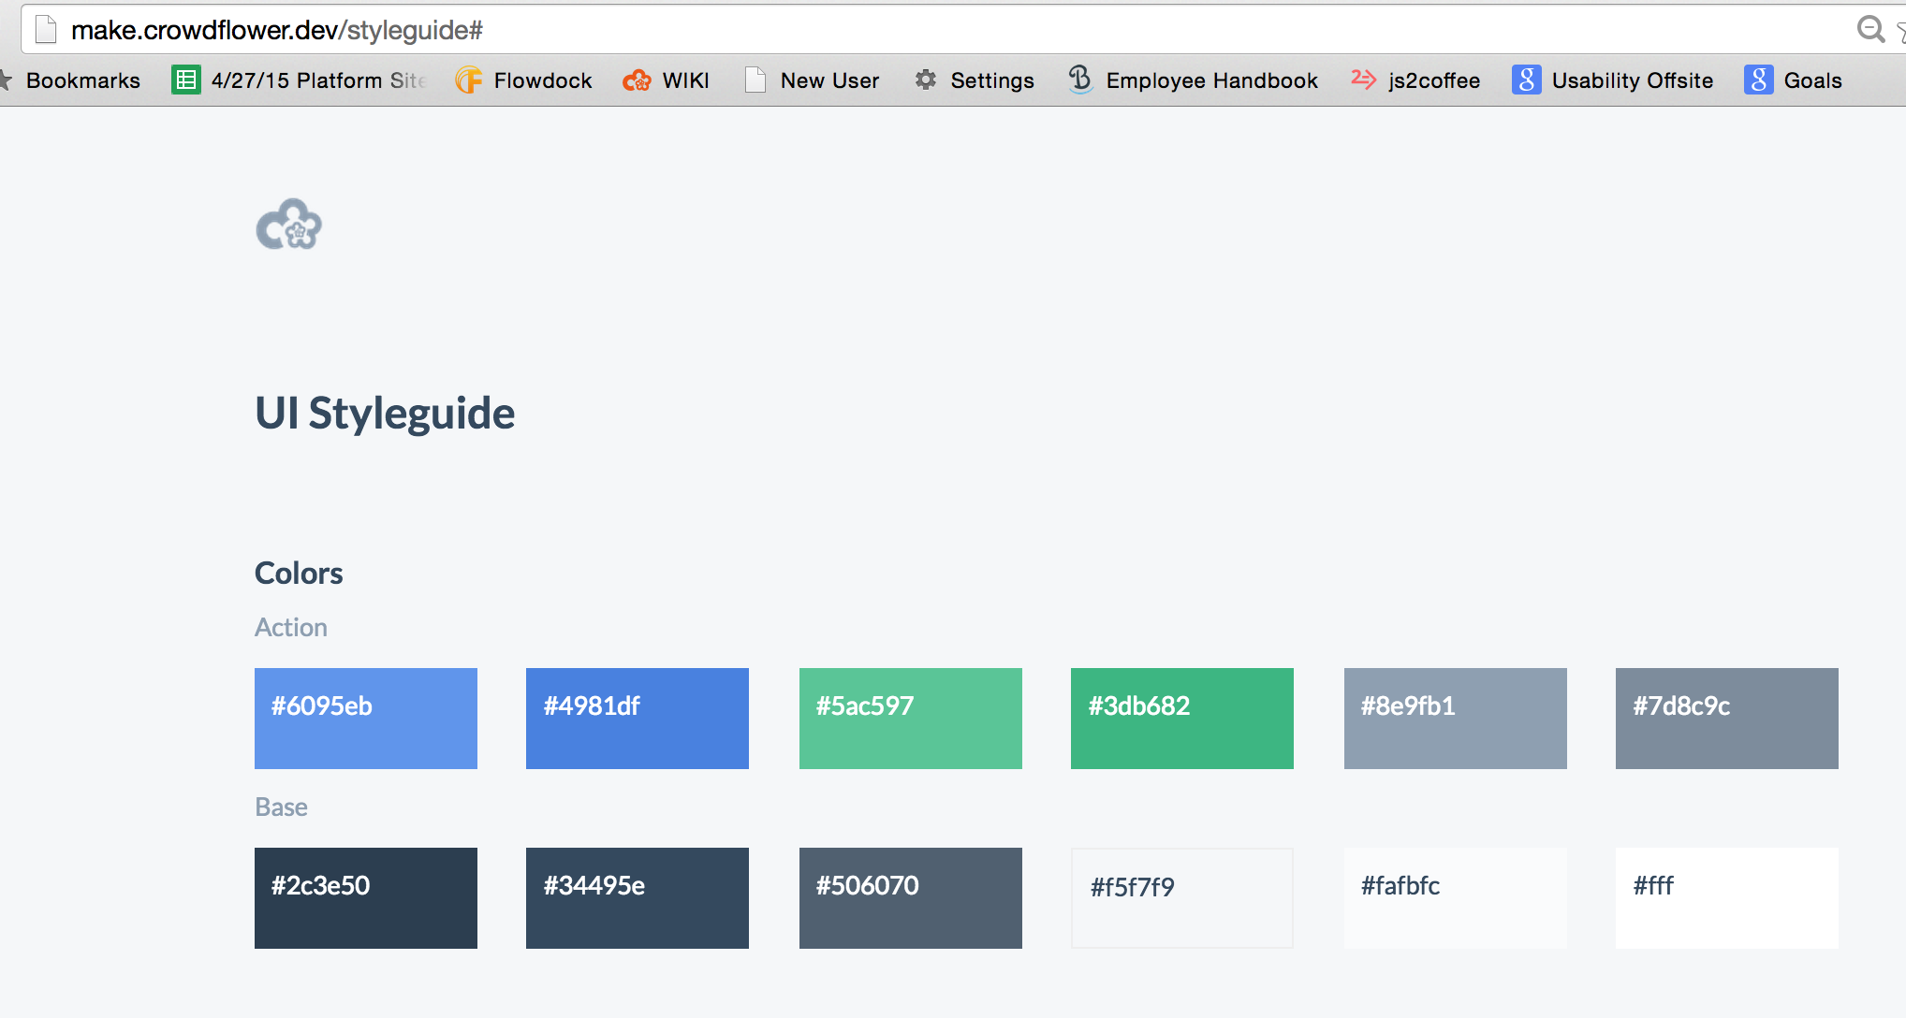The height and width of the screenshot is (1018, 1906).
Task: Click the zoom magnifier icon in address bar
Action: click(1870, 29)
